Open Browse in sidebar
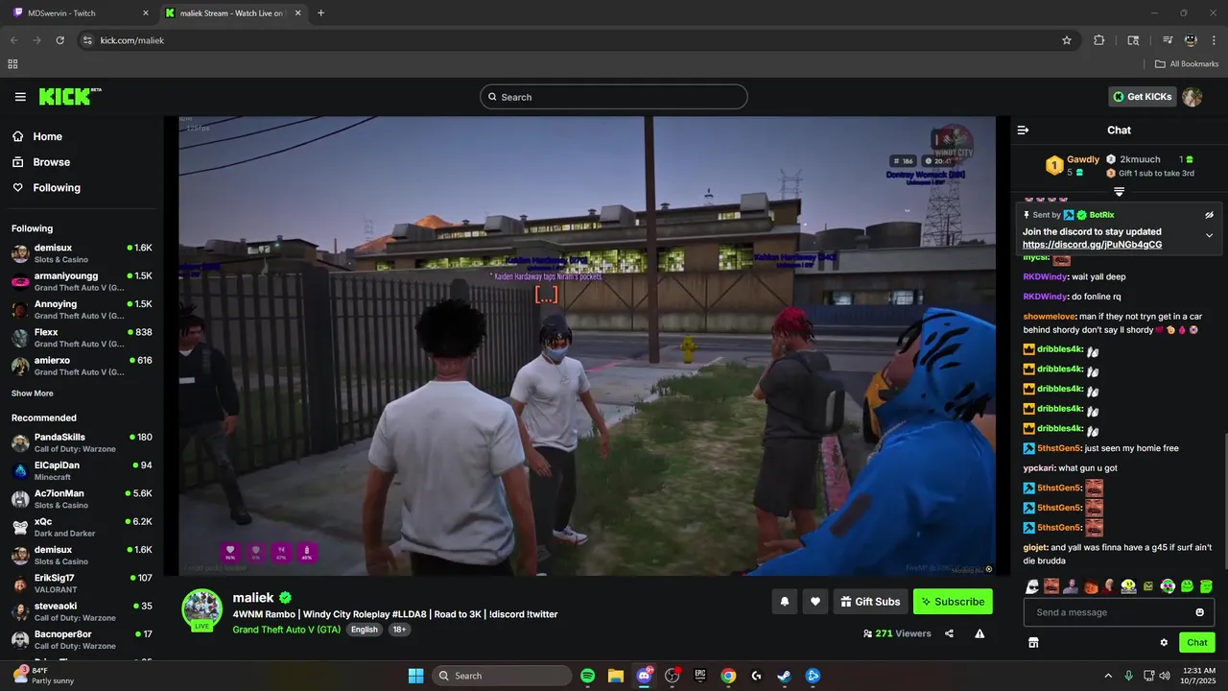 81,162
